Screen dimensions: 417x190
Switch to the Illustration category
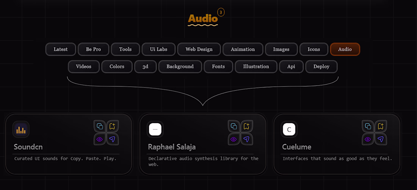point(256,67)
